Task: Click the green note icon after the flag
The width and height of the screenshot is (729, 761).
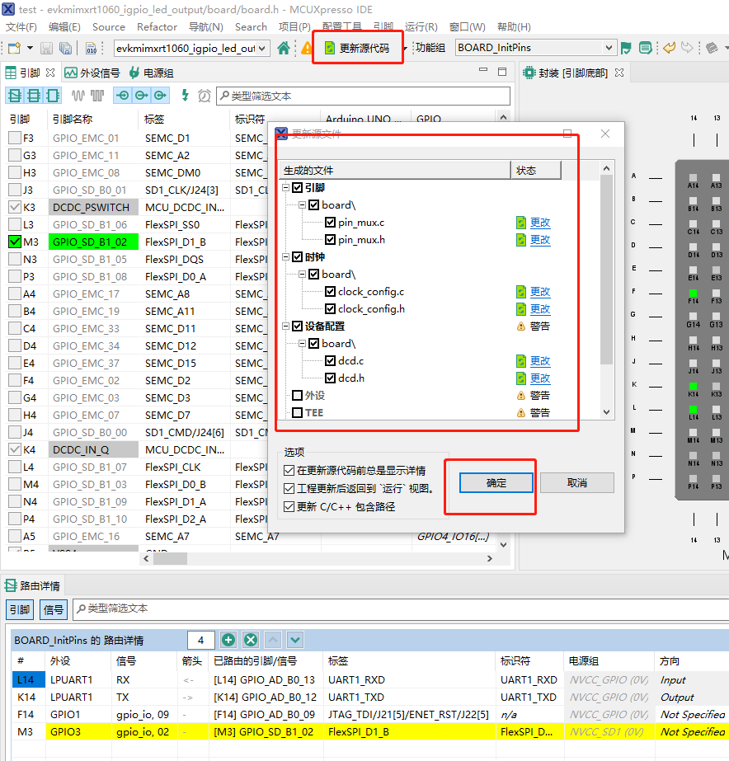Action: click(645, 48)
